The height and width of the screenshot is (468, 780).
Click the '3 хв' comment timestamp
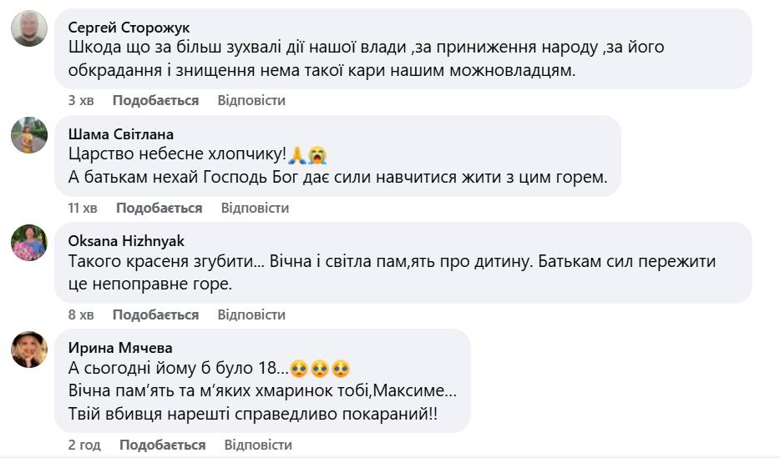pyautogui.click(x=81, y=100)
